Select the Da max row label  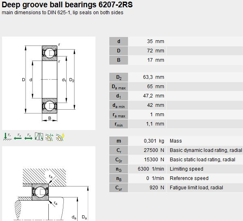119,87
